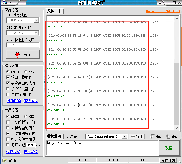The image size is (182, 164).
Task: Collapse the left settings panel arrow
Action: pyautogui.click(x=44, y=82)
